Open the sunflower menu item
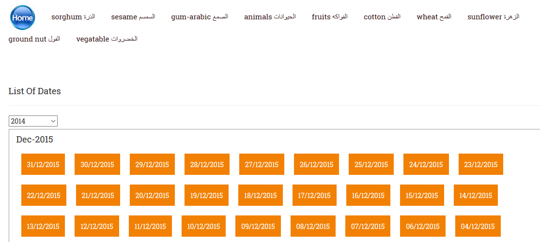The height and width of the screenshot is (242, 540). (494, 17)
